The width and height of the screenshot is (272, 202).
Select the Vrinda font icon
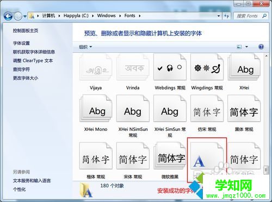133,67
